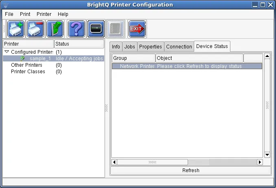This screenshot has height=188, width=276.
Task: Close the BrightQ Printer Configuration window
Action: coord(271,5)
